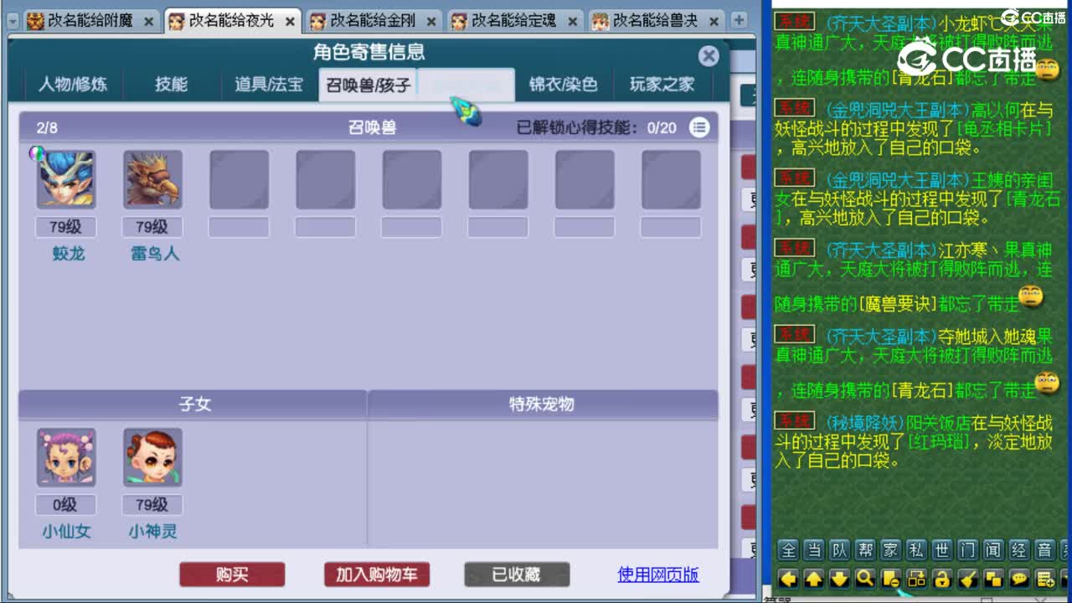Click the [龟丞相卡片] item link in chat

[1004, 129]
